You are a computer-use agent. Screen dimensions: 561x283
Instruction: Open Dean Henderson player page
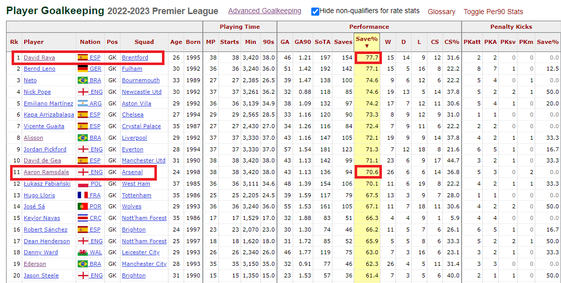click(47, 241)
